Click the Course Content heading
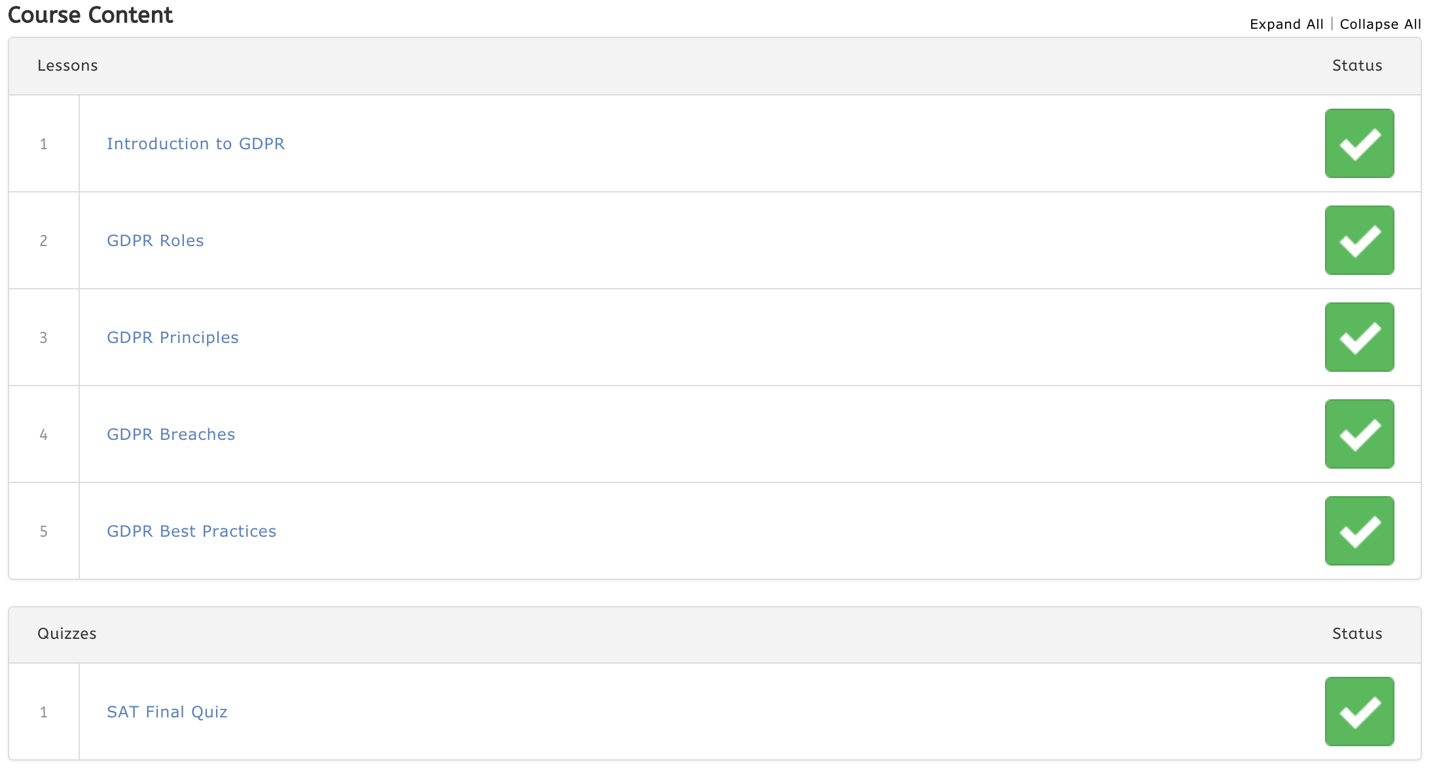1435x775 pixels. [x=90, y=14]
